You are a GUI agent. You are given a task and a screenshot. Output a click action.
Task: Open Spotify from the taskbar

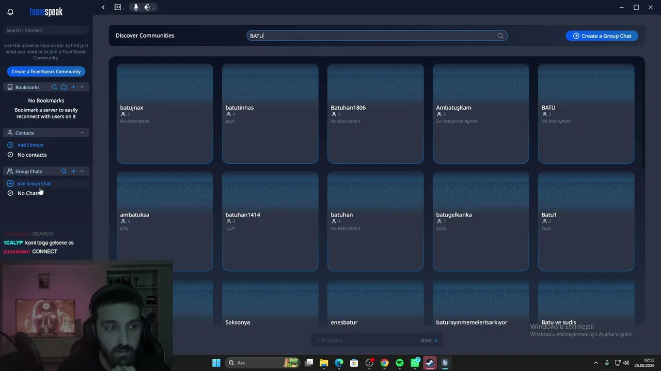[400, 363]
